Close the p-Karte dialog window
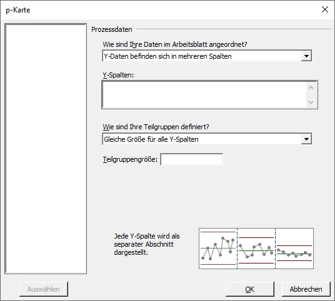The height and width of the screenshot is (301, 335). coord(325,9)
